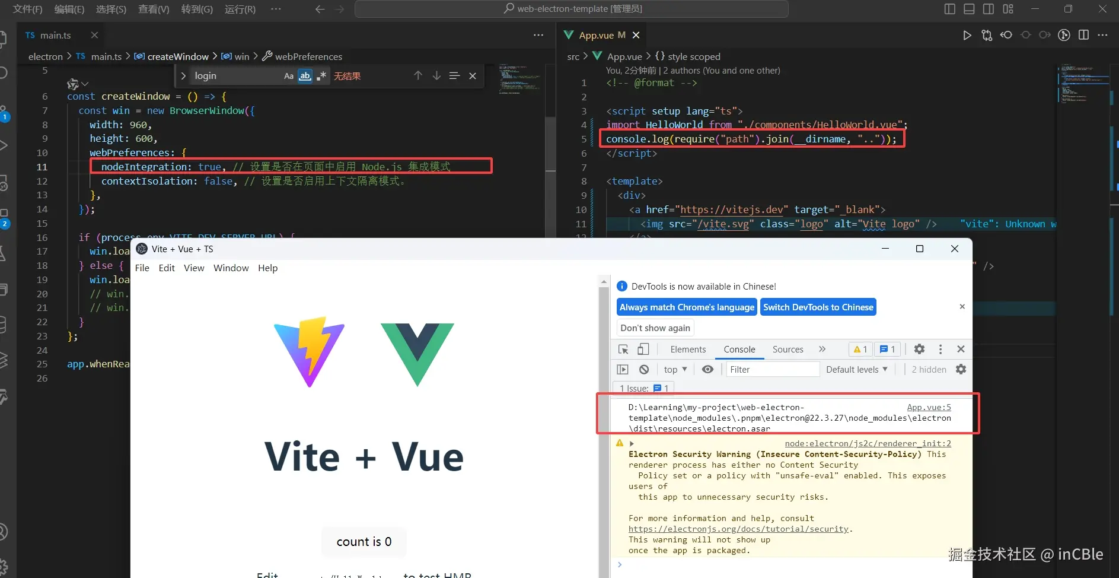
Task: Jump to previous match in find widget
Action: coord(418,75)
